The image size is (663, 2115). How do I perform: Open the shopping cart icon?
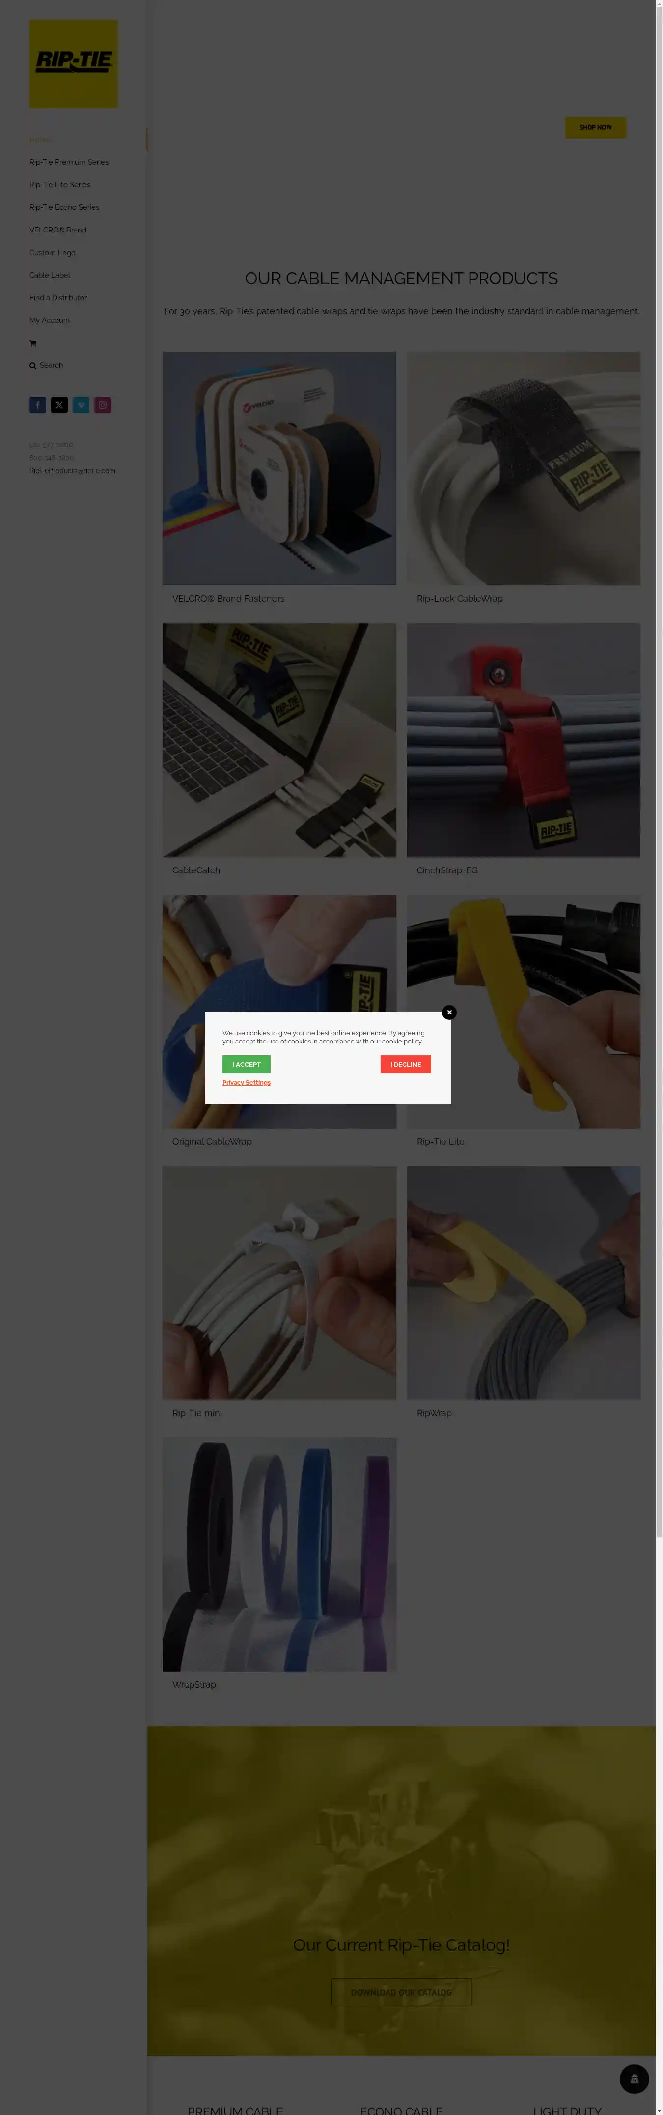[x=33, y=343]
